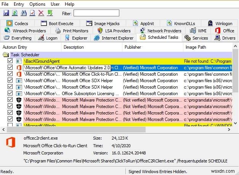The width and height of the screenshot is (239, 175).
Task: Open the Codecs tab
Action: [18, 24]
